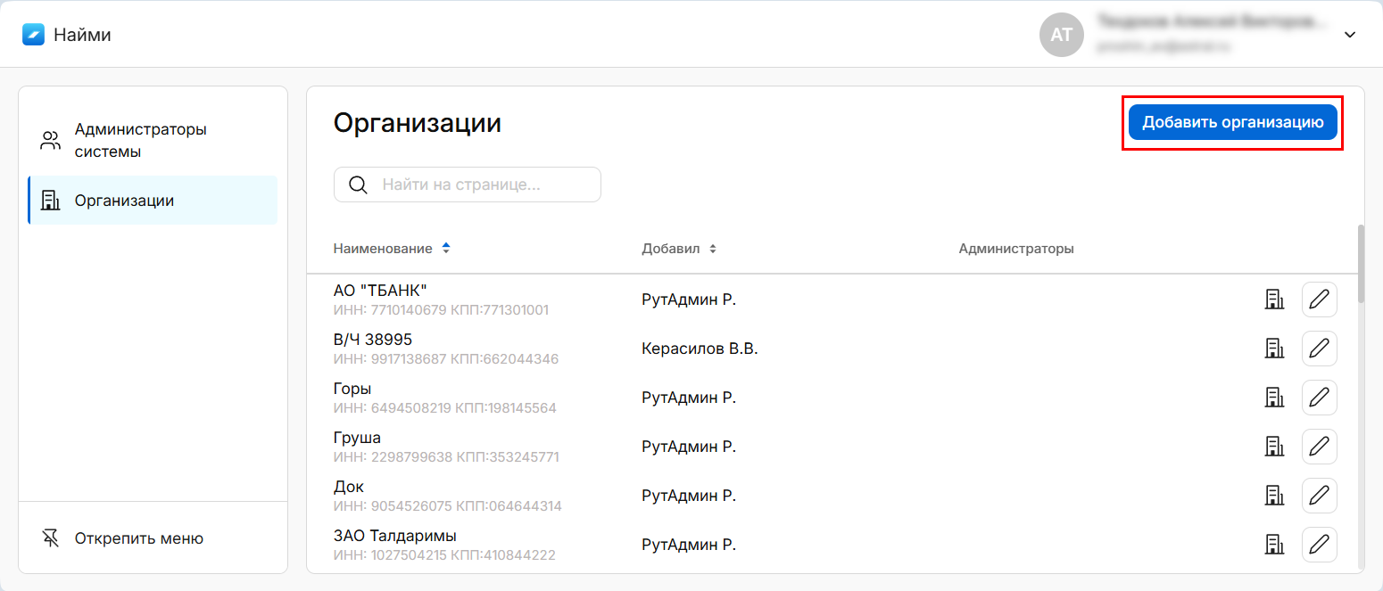Open the building icon for В/Ч 38995
1383x591 pixels.
[1274, 349]
